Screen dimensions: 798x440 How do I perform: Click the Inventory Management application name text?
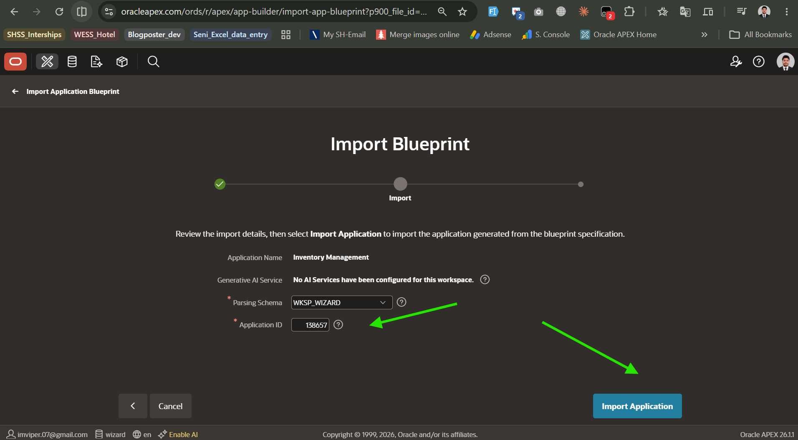(x=331, y=257)
